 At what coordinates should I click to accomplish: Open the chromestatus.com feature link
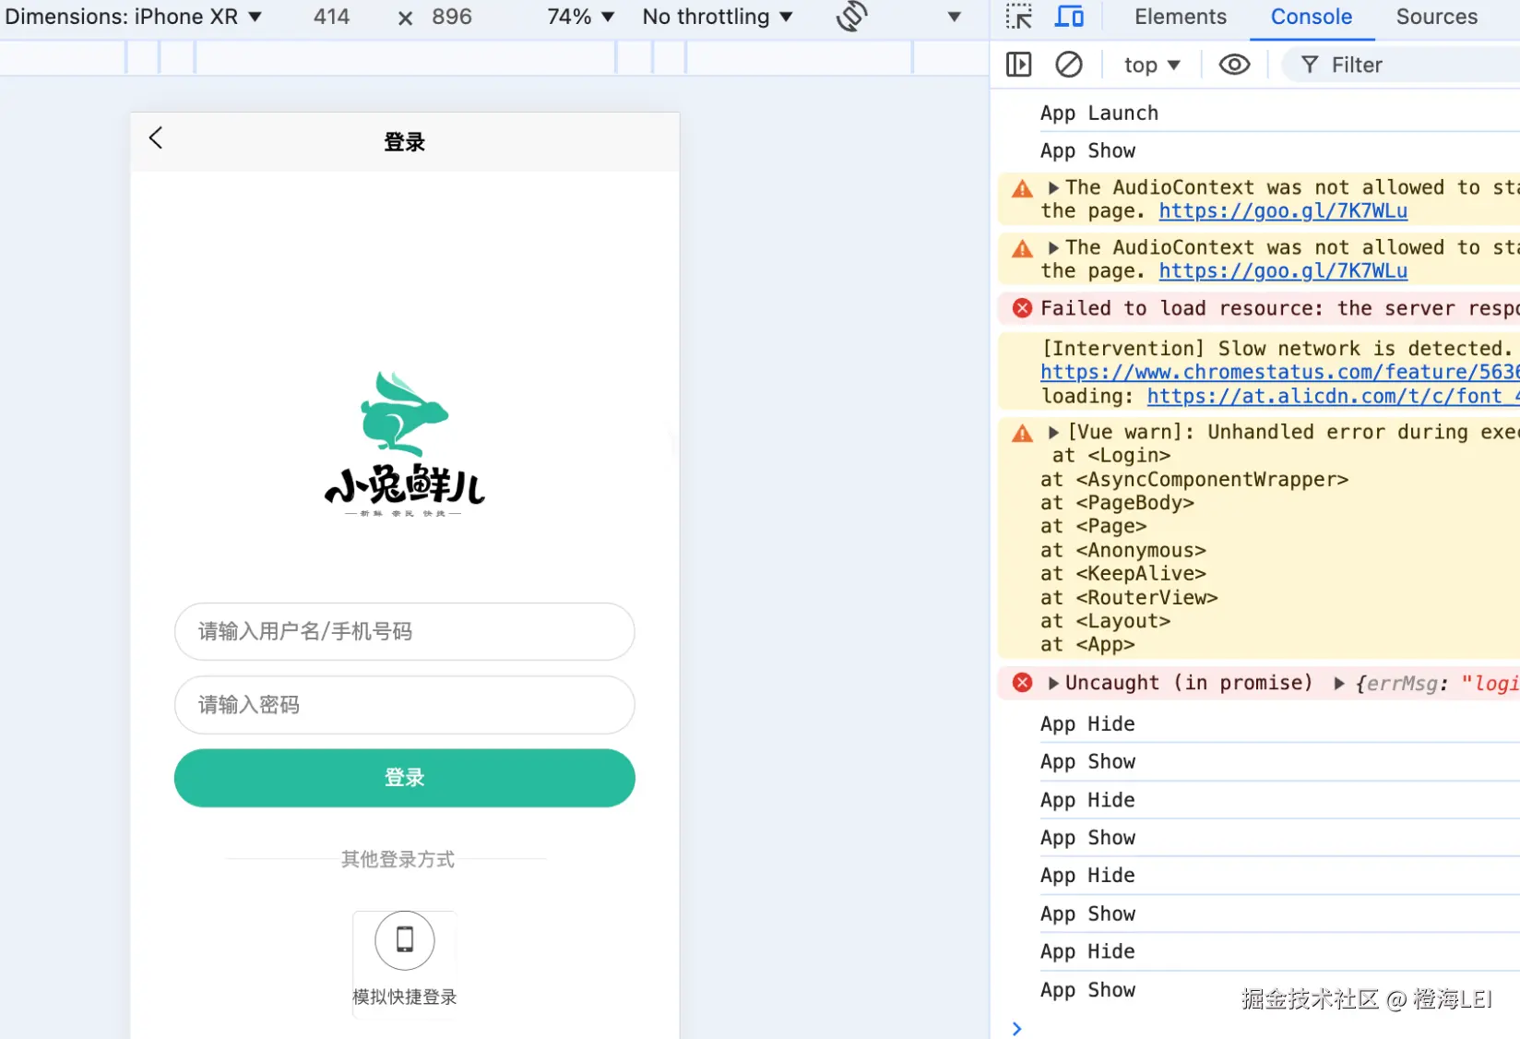(1280, 372)
